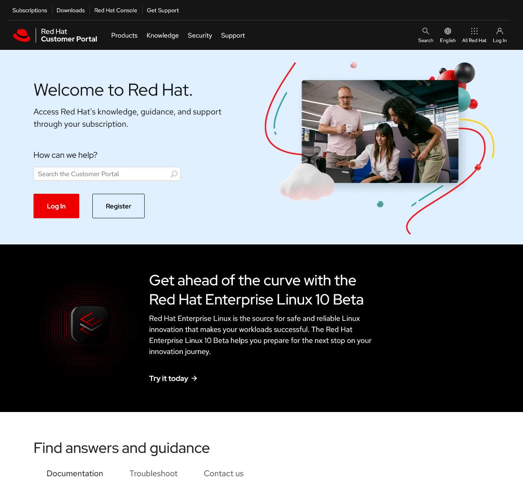Click the magnifier inside the search field
This screenshot has height=477, width=523.
coord(174,174)
